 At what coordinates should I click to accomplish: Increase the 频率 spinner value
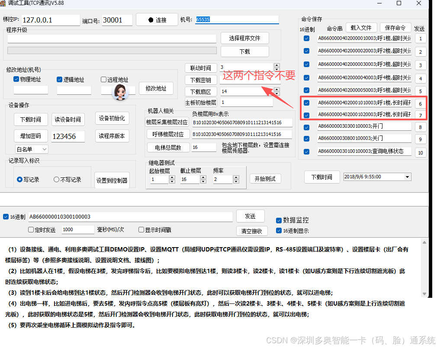236,177
